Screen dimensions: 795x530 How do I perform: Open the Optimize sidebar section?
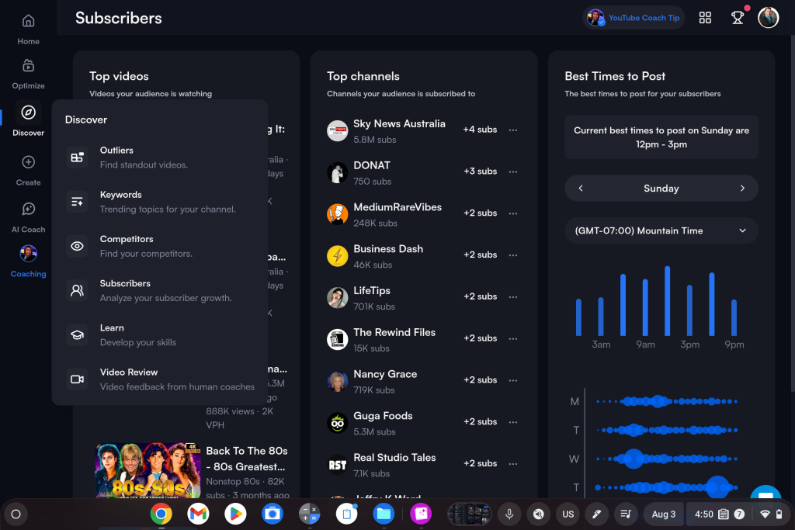click(x=29, y=74)
